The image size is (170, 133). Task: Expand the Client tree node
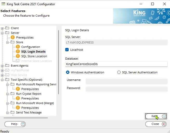click(2, 28)
